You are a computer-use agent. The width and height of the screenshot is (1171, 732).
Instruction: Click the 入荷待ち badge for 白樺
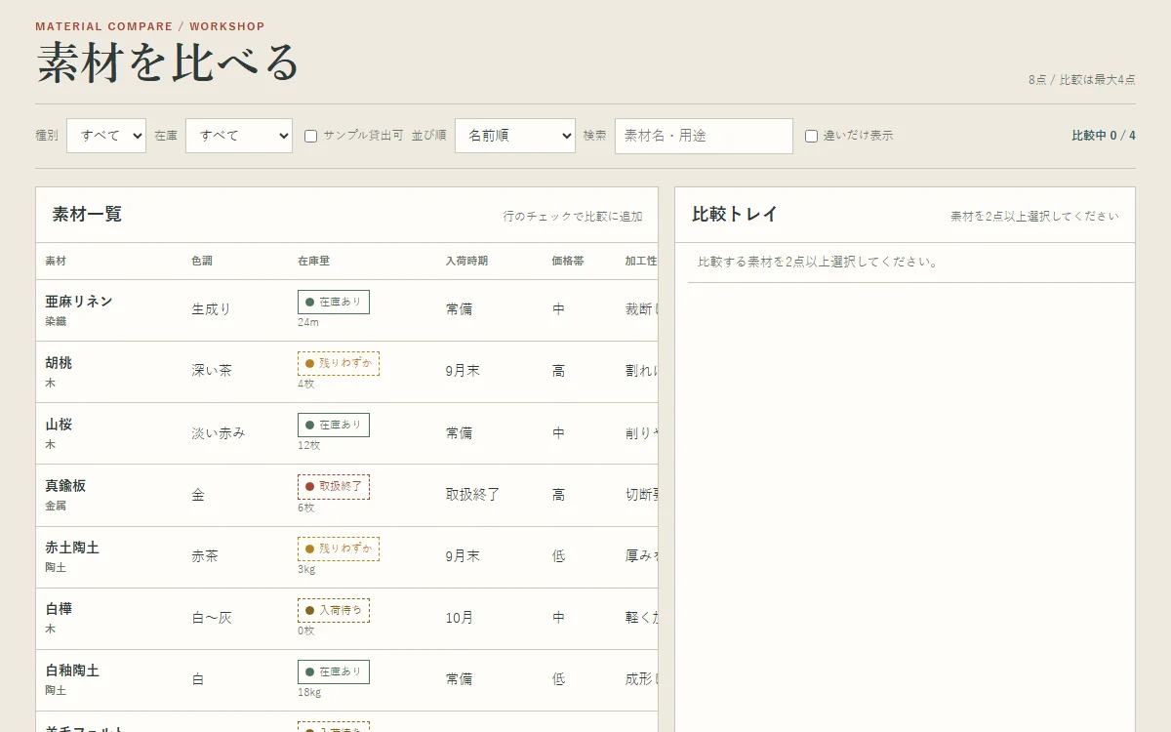[334, 611]
